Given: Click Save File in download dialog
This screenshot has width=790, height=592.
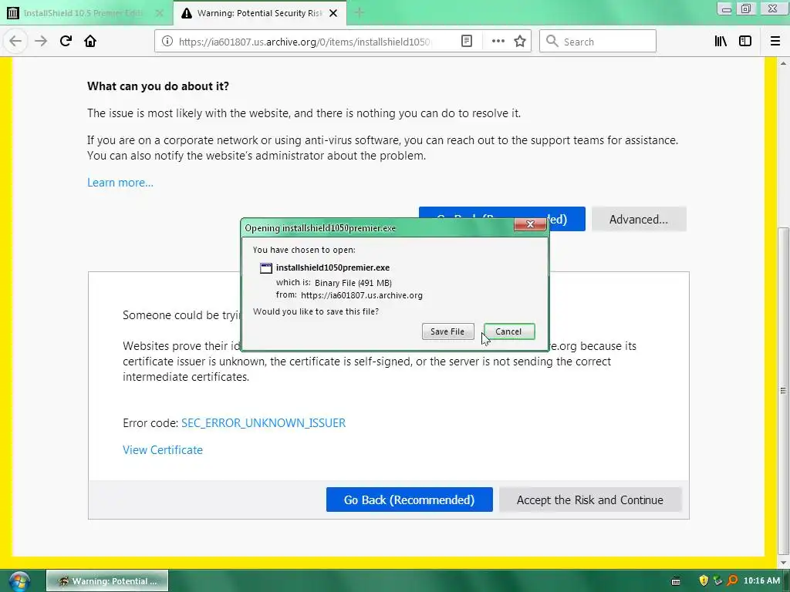Looking at the screenshot, I should [x=447, y=331].
